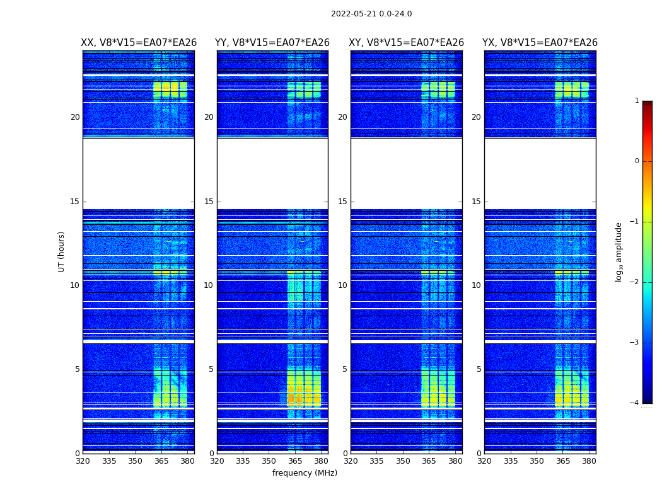Click the white data gap in XX panel

pyautogui.click(x=139, y=173)
